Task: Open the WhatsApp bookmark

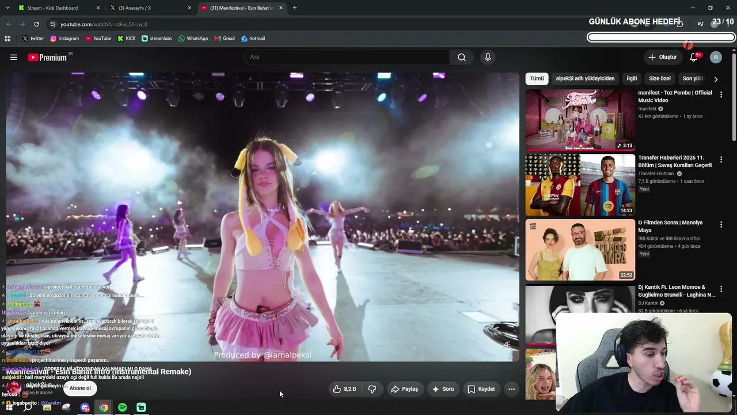Action: click(193, 39)
